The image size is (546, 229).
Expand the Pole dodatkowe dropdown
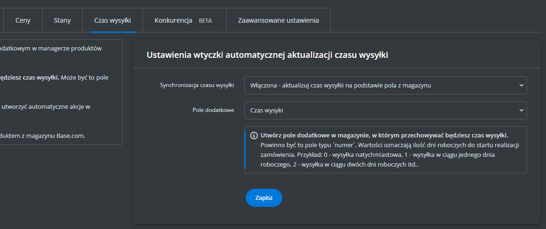point(385,111)
